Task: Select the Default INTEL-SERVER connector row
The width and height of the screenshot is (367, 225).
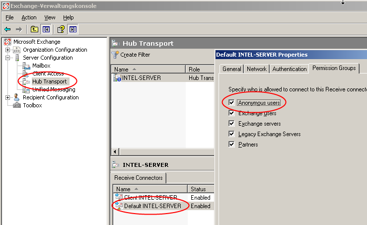Action: click(164, 206)
